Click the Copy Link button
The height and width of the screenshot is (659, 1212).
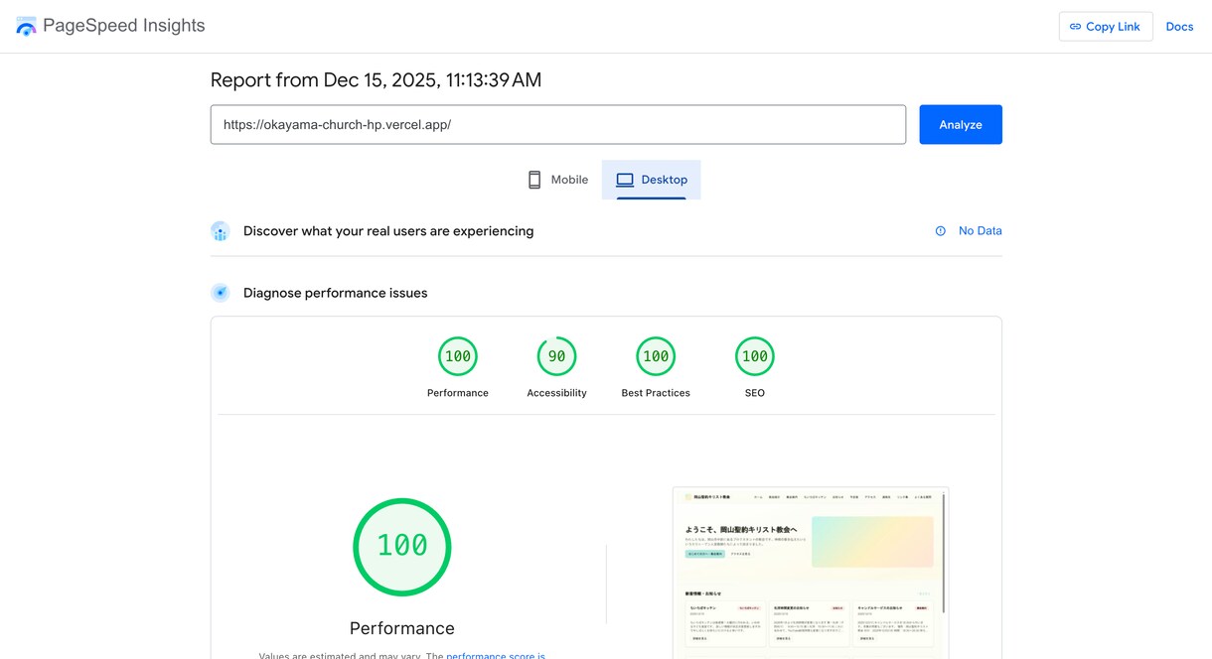pos(1106,27)
